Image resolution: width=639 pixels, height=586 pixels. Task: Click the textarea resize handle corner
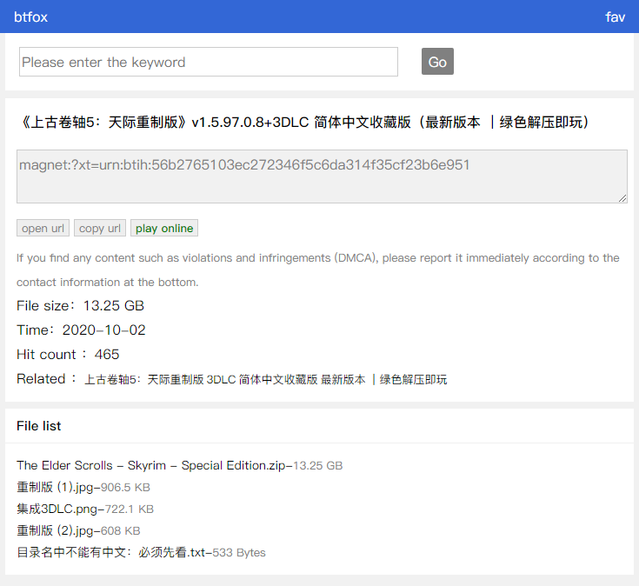tap(622, 198)
